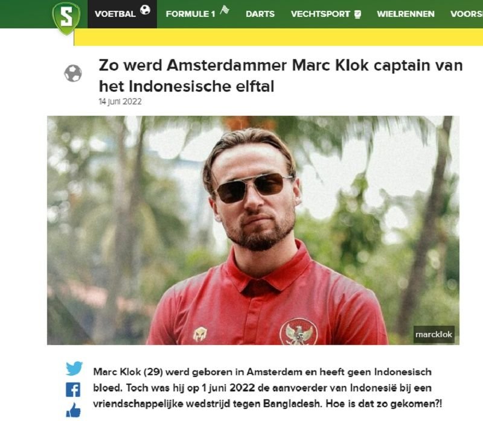Screen dimensions: 483x421
Task: Click the grey football icon beside the headline
Action: 73,73
